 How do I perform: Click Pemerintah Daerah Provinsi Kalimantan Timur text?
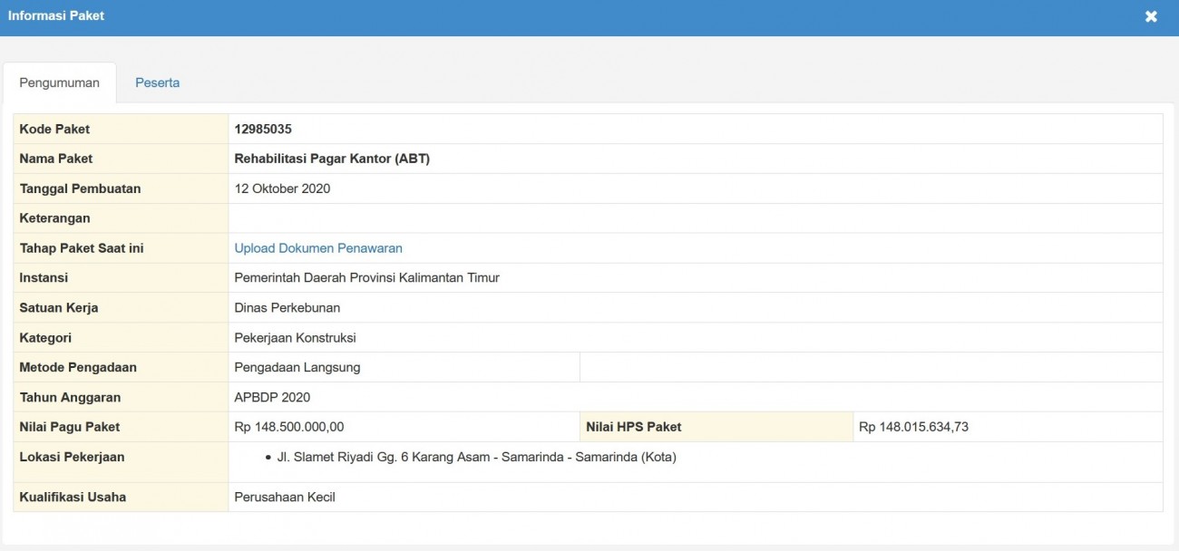click(x=366, y=277)
